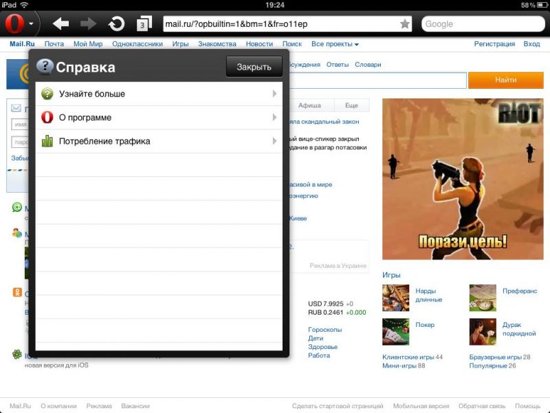Open the Opera main menu button
This screenshot has width=550, height=413.
click(x=20, y=24)
